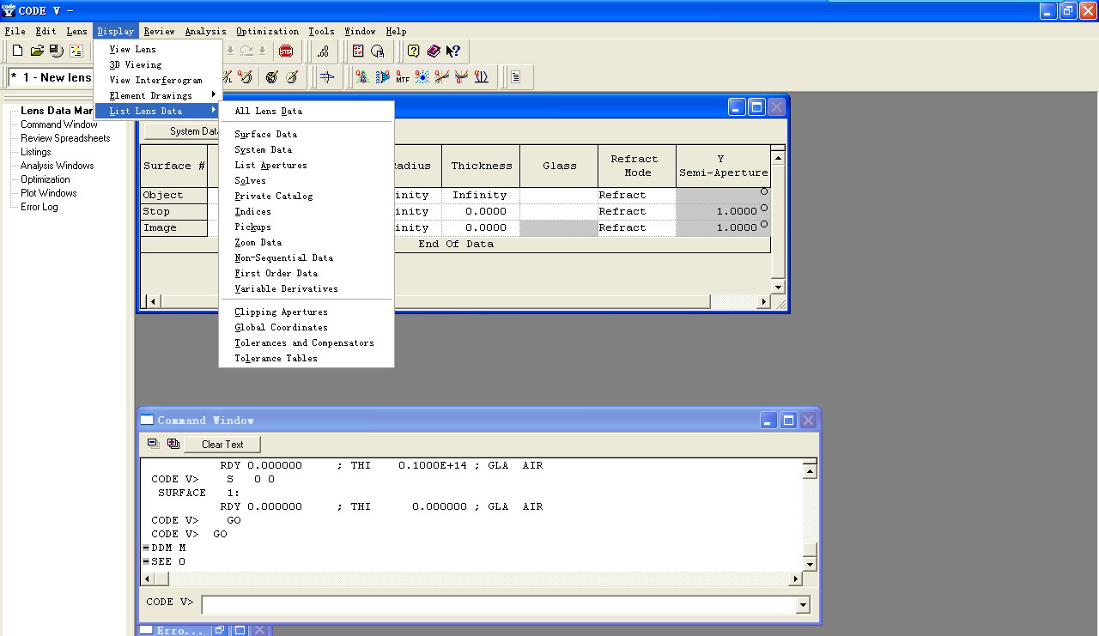Open the Optimization menu in menu bar
Image resolution: width=1099 pixels, height=636 pixels.
(x=267, y=31)
